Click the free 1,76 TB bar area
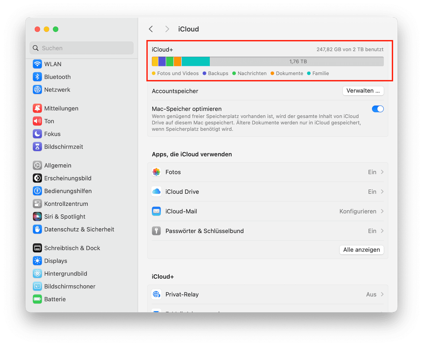Image resolution: width=423 pixels, height=346 pixels. click(297, 62)
